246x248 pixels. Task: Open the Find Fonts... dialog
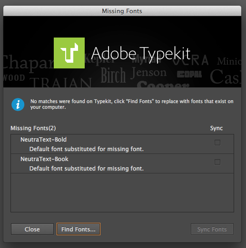[x=79, y=229]
